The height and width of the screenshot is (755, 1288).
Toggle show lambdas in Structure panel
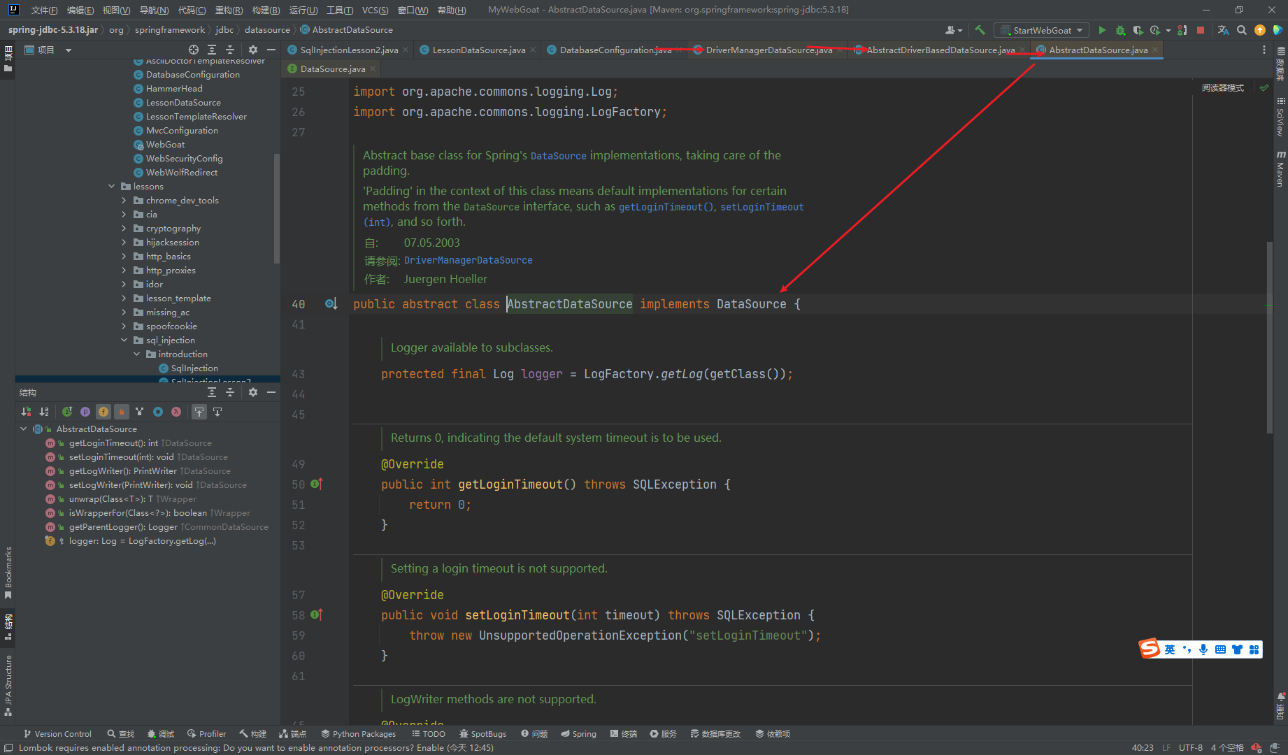pos(176,412)
